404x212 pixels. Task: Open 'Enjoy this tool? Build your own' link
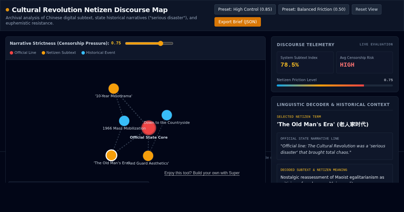[202, 173]
